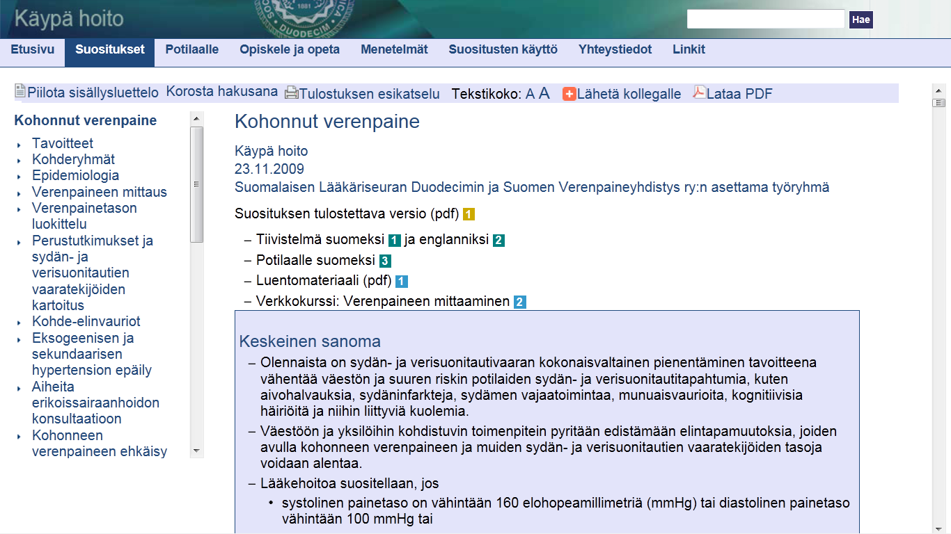Open the Kohde-elinvauriot sidebar link
951x534 pixels.
click(x=86, y=321)
